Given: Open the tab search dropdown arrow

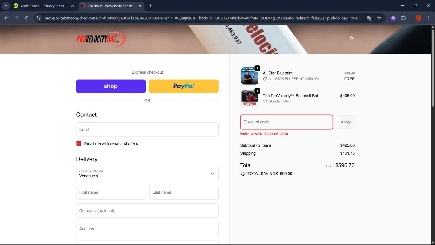Looking at the screenshot, I should 6,6.
